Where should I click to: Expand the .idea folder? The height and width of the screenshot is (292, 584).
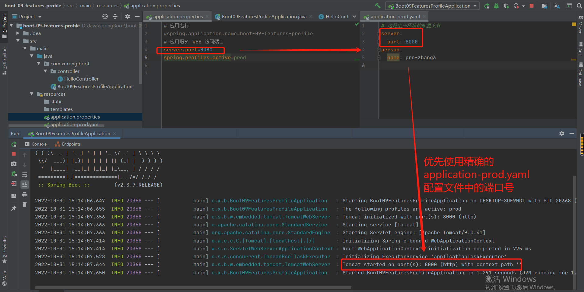(x=18, y=33)
